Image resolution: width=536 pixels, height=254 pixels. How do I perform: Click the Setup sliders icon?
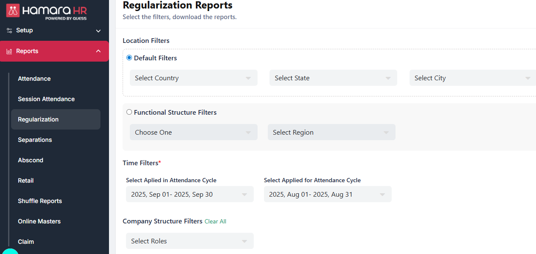pos(9,31)
